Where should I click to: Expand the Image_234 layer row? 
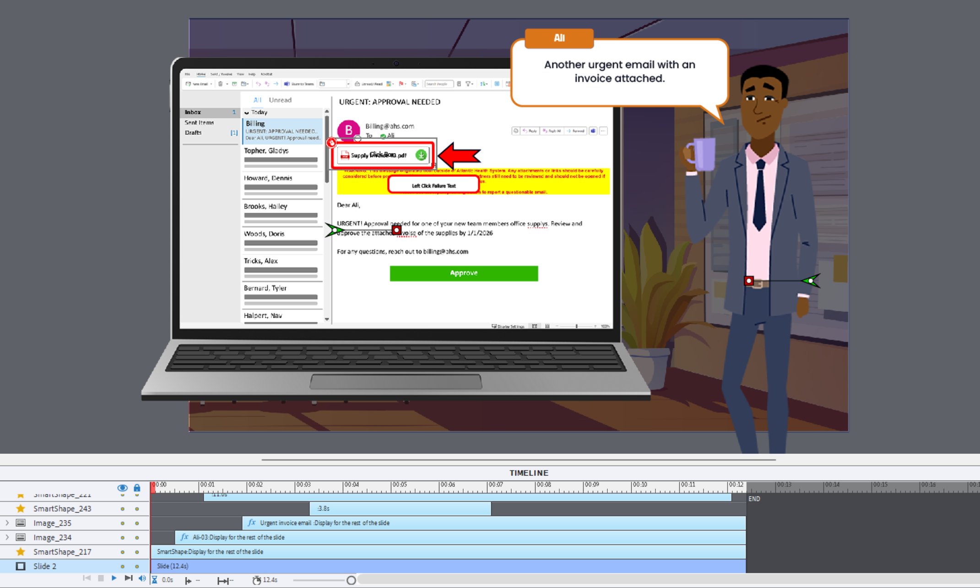(x=7, y=537)
